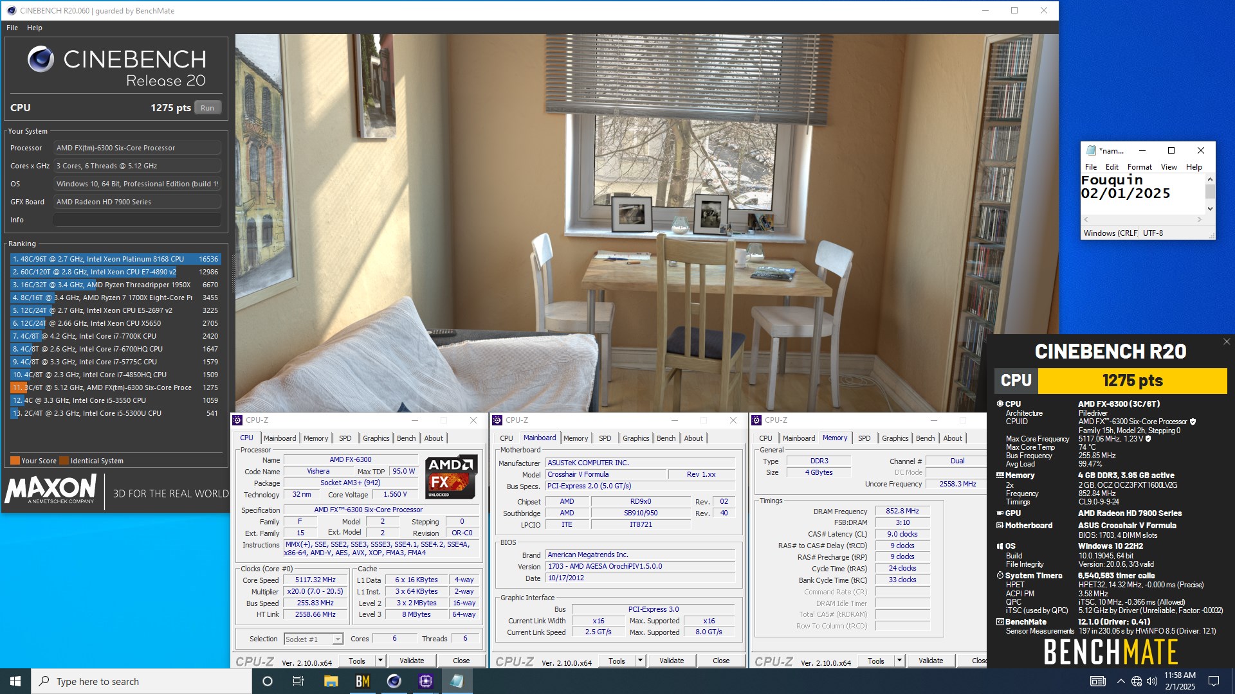Select ranking row AMD Ryzen Threadripper 1950X
The image size is (1235, 694).
click(115, 285)
